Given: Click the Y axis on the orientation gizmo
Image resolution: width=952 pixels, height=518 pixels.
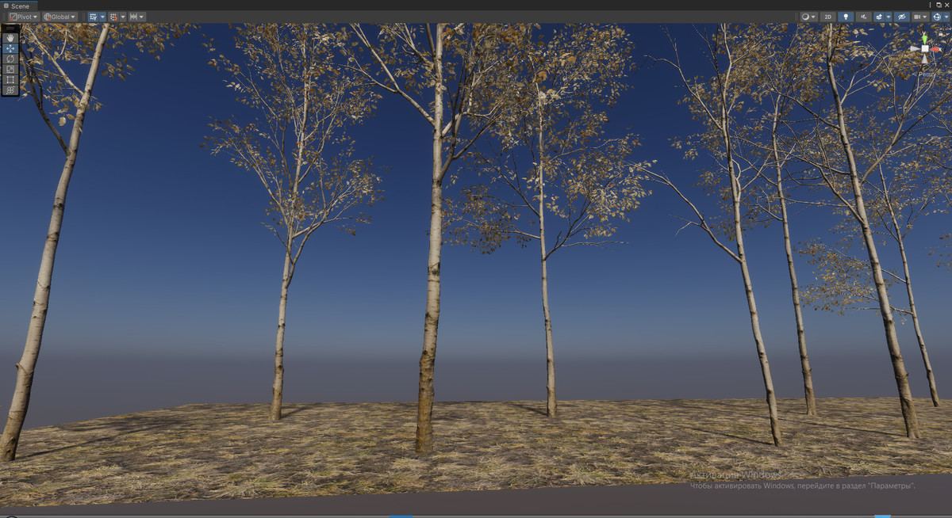Looking at the screenshot, I should click(925, 39).
